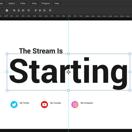
Task: Click the transform center reference point crosshair
Action: coord(69,72)
